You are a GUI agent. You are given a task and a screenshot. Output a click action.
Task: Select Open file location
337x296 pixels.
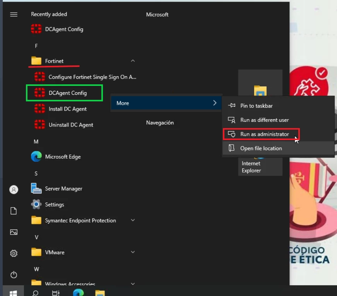278,148
